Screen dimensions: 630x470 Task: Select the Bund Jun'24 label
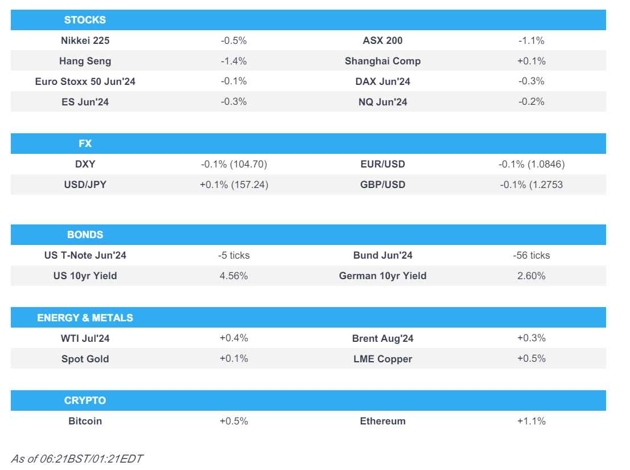coord(382,255)
